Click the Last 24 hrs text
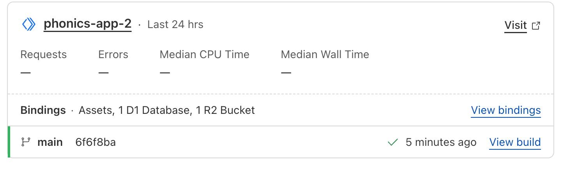 [x=175, y=25]
